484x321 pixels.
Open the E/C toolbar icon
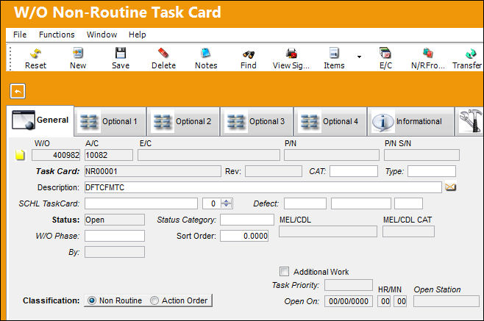pyautogui.click(x=385, y=53)
